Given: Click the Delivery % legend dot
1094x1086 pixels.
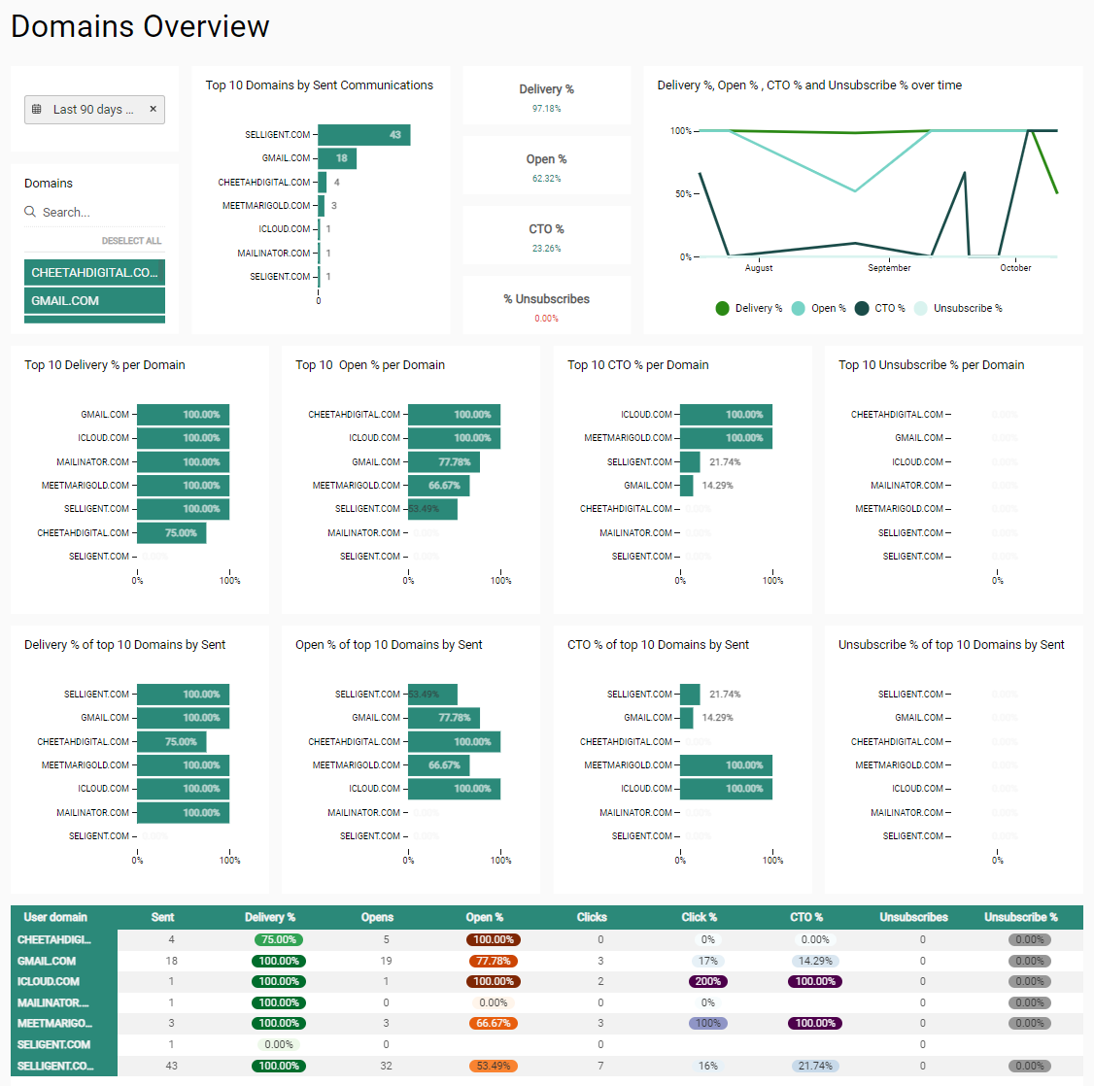Looking at the screenshot, I should (722, 309).
